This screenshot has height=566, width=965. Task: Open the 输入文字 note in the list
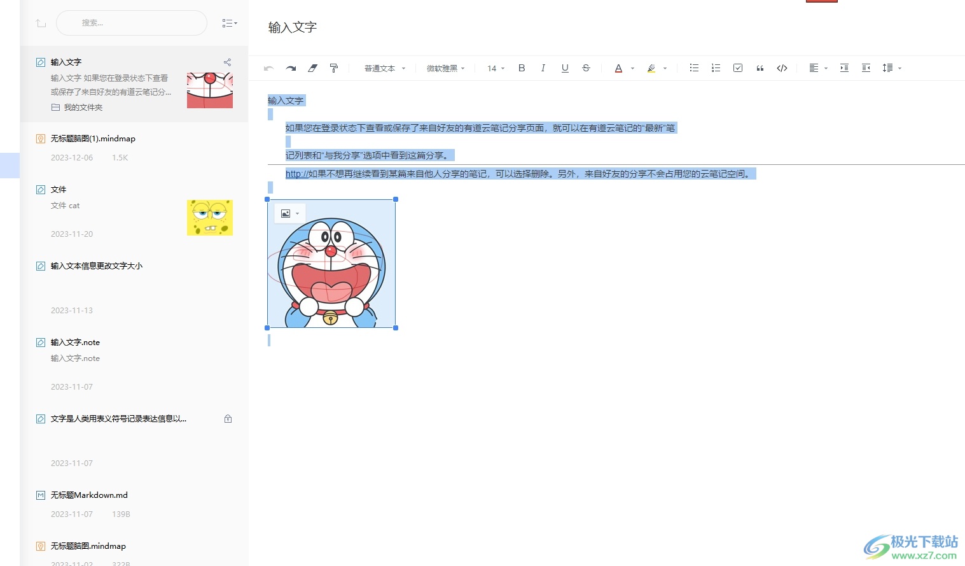tap(134, 84)
